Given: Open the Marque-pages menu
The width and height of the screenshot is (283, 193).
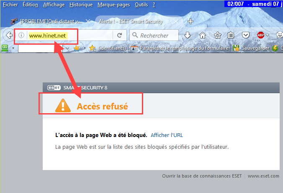Looking at the screenshot, I should click(x=113, y=5).
